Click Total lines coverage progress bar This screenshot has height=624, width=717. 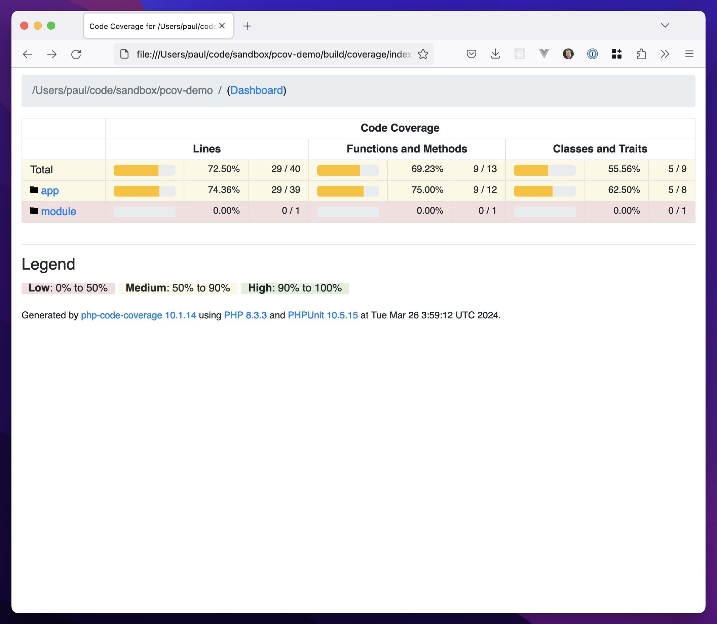144,170
